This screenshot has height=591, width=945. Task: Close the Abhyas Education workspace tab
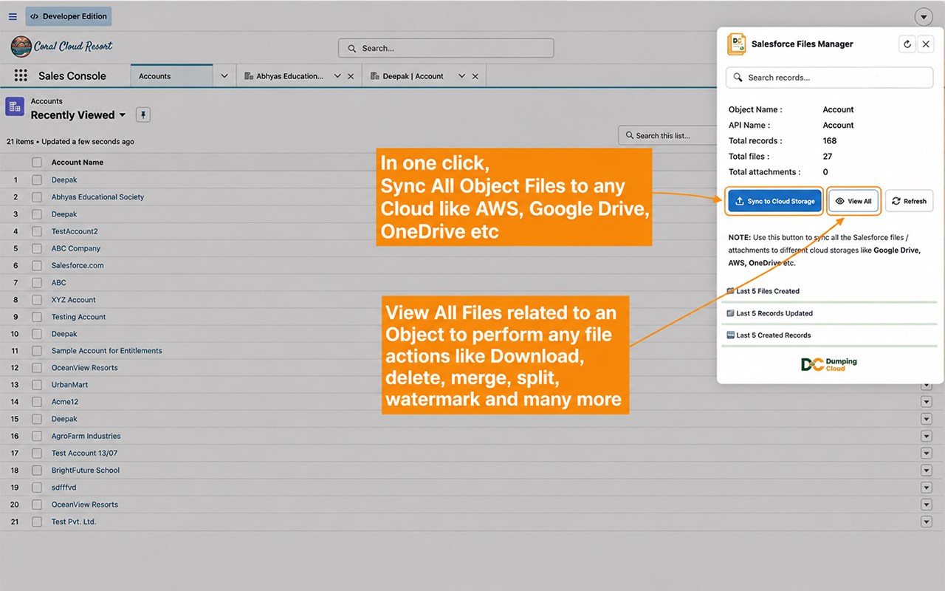pyautogui.click(x=351, y=76)
